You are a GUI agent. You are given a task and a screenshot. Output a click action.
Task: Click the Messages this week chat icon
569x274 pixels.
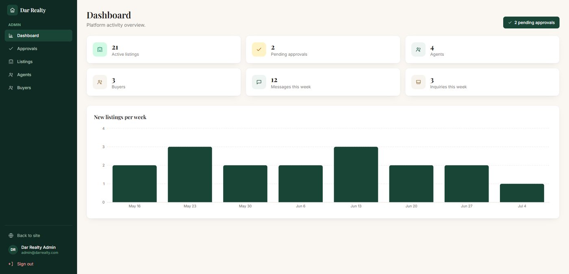click(x=259, y=82)
